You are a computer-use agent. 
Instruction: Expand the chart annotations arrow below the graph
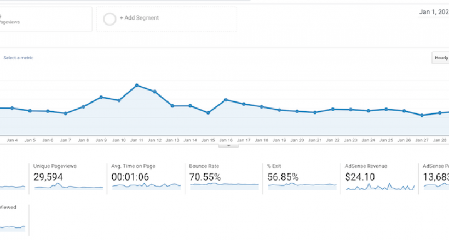click(x=228, y=146)
